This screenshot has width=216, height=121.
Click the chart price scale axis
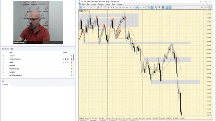click(210, 63)
